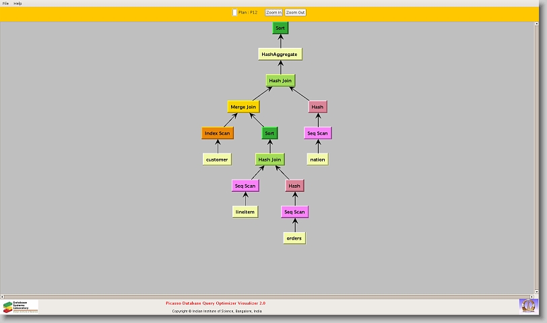This screenshot has height=323, width=547.
Task: Open the Help menu
Action: click(18, 3)
